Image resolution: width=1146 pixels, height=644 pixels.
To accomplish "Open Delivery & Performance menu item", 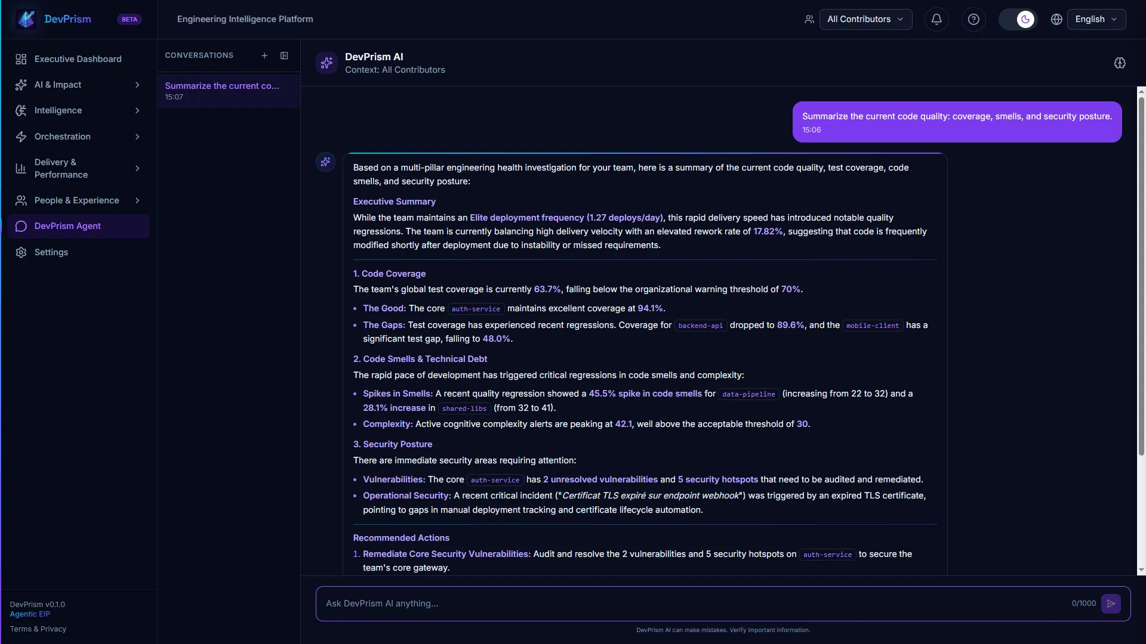I will coord(78,168).
